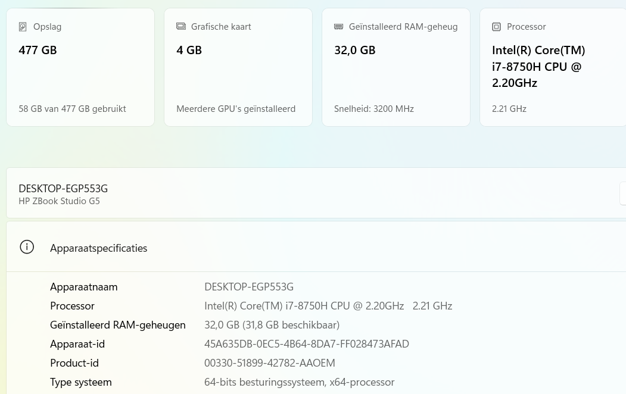Click the 4 GB heading in Grafische kaart card
626x394 pixels.
click(x=189, y=50)
